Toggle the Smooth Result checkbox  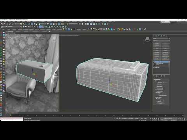(x=156, y=91)
